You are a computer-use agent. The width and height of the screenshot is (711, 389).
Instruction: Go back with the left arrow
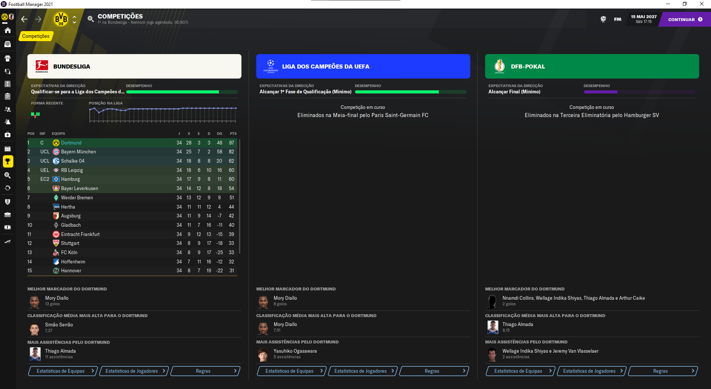click(24, 19)
